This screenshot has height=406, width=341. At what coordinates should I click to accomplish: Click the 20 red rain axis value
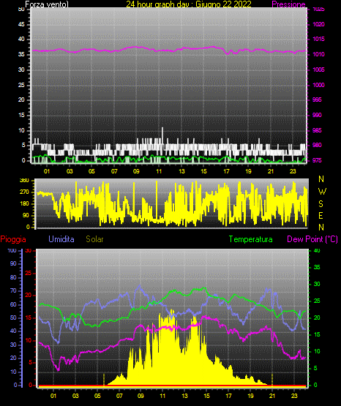(29, 296)
